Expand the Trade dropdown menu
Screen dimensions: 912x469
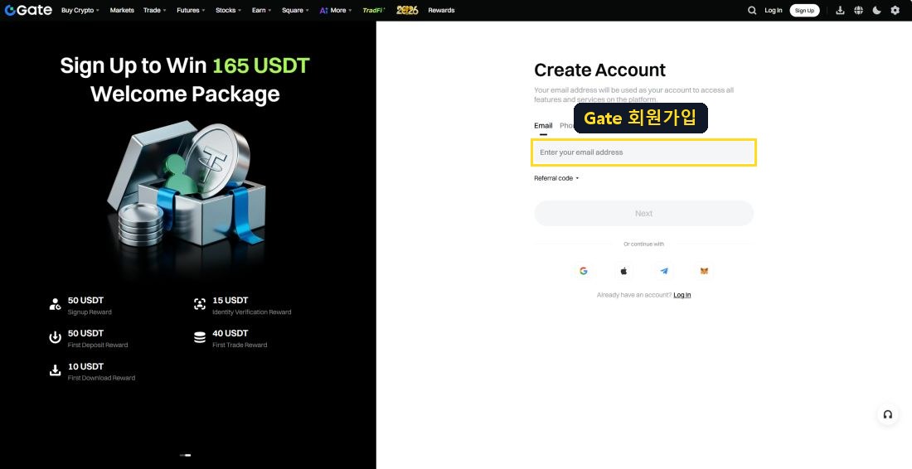(155, 11)
